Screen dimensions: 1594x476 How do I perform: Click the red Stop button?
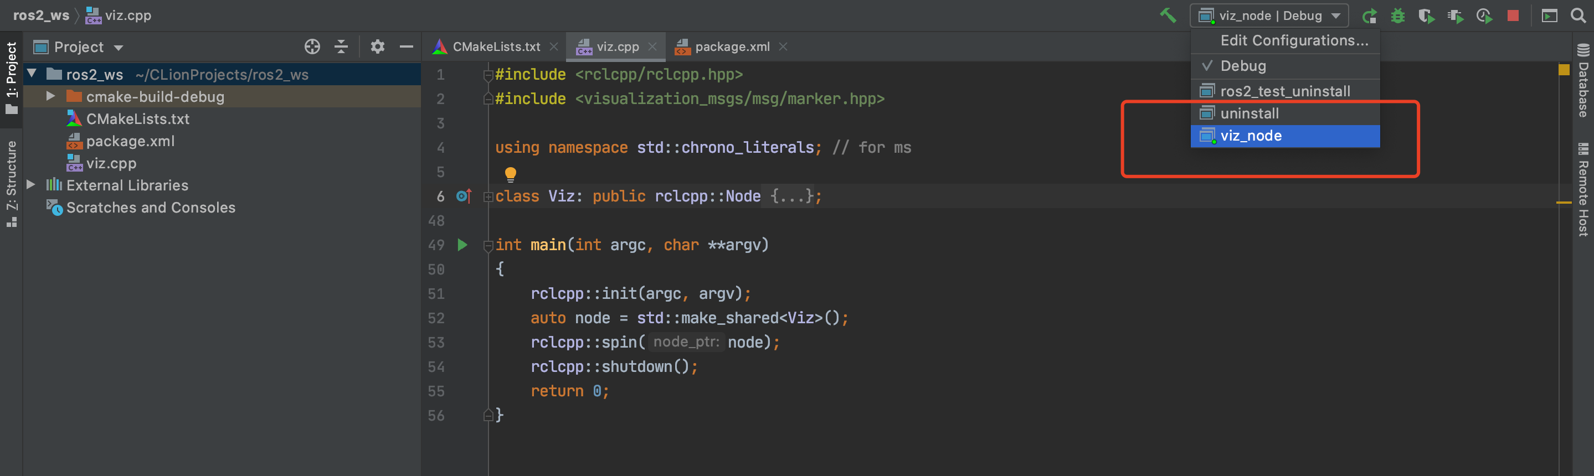(x=1513, y=15)
